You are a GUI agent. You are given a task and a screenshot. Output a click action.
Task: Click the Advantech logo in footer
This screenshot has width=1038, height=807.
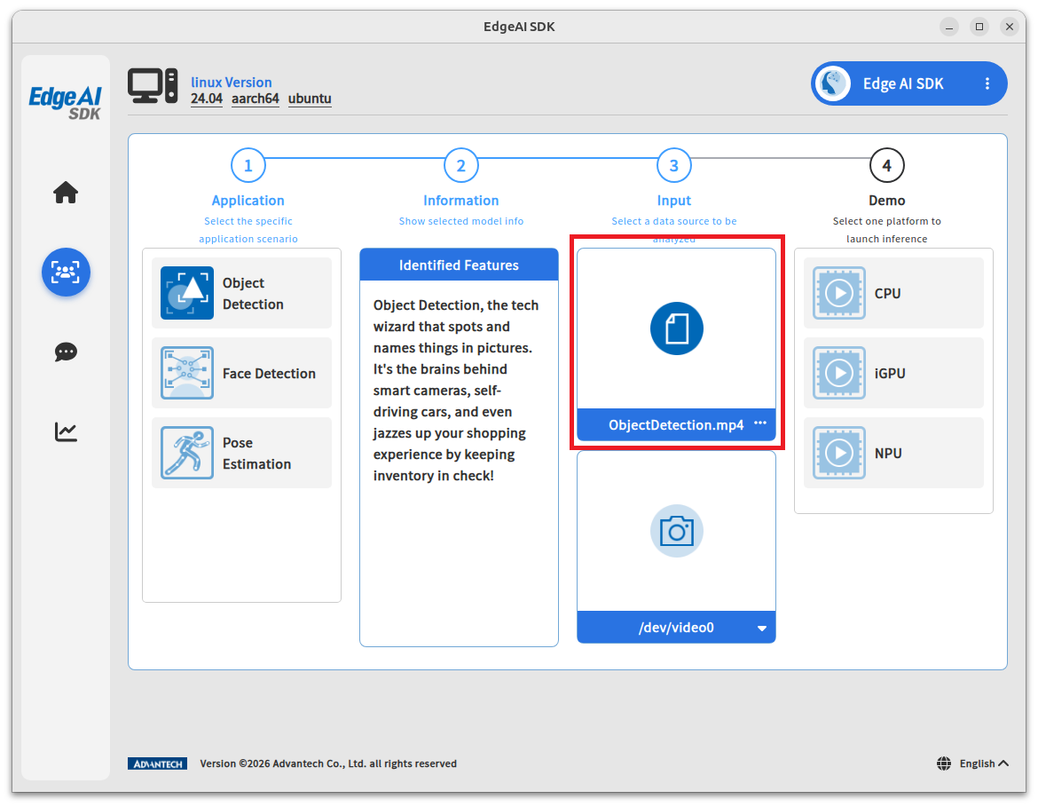click(158, 763)
